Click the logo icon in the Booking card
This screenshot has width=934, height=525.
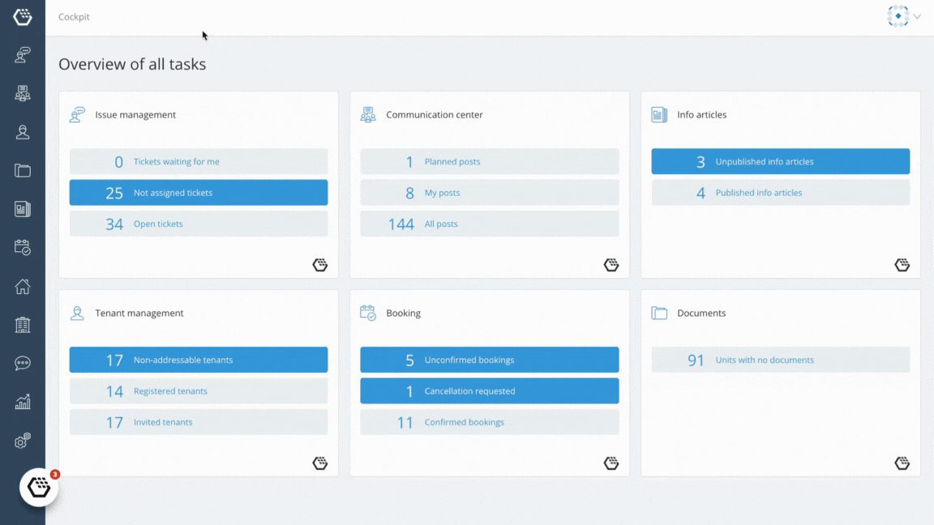(611, 463)
